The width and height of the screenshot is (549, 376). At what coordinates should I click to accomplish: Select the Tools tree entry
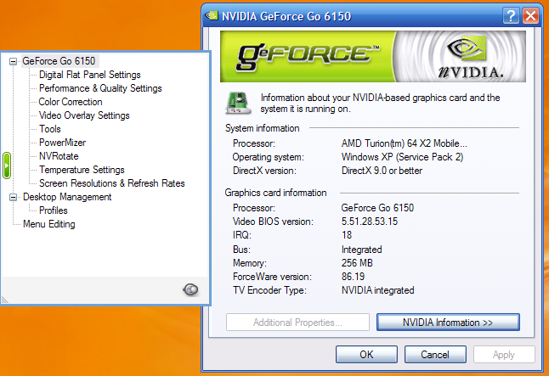(50, 129)
